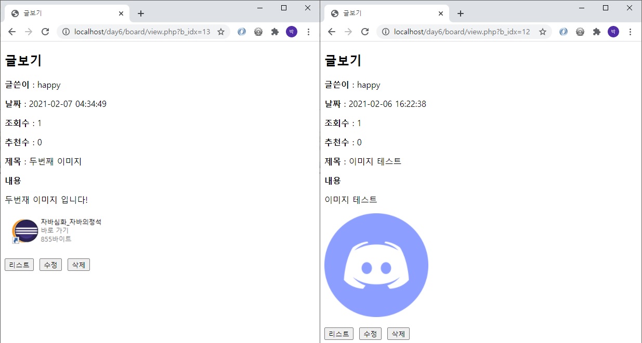642x343 pixels.
Task: Click site info icon in left address bar
Action: [x=66, y=32]
